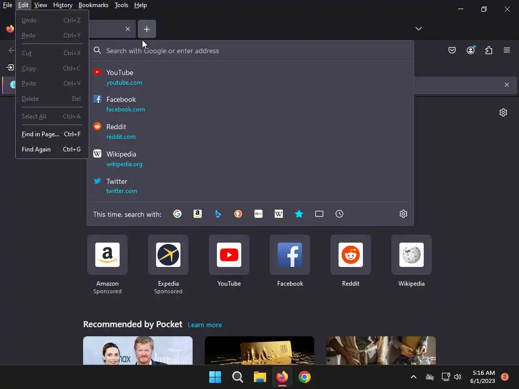Open volume control in system tray
This screenshot has height=389, width=519.
point(458,377)
